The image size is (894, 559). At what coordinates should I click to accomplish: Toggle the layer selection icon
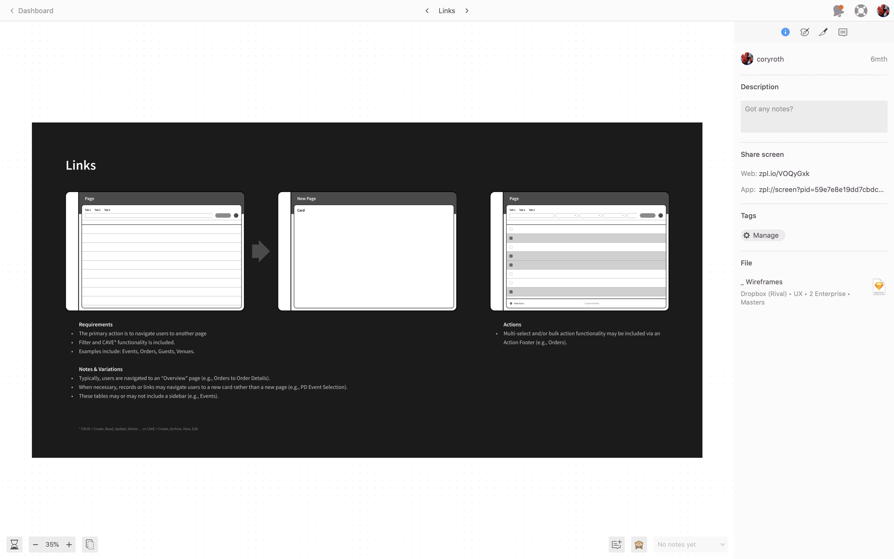coord(90,544)
